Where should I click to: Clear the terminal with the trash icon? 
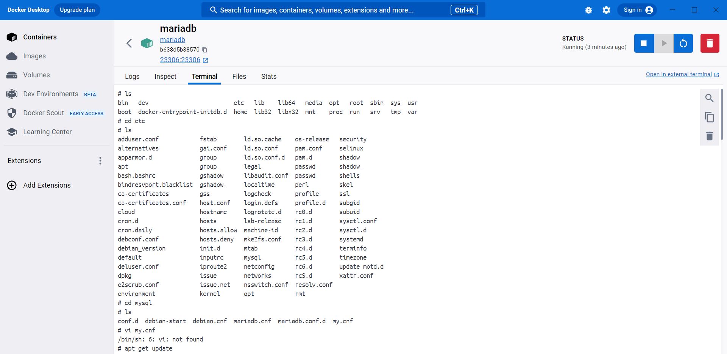[710, 136]
